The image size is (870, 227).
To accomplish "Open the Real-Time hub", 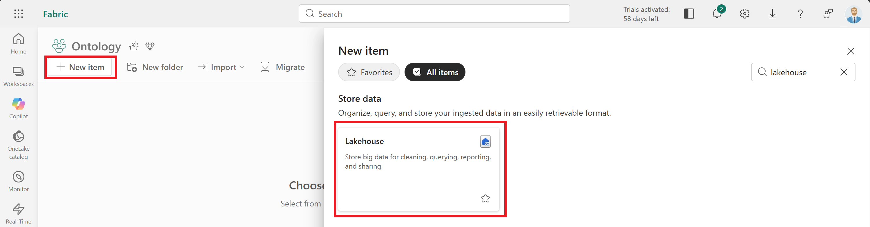I will 19,214.
